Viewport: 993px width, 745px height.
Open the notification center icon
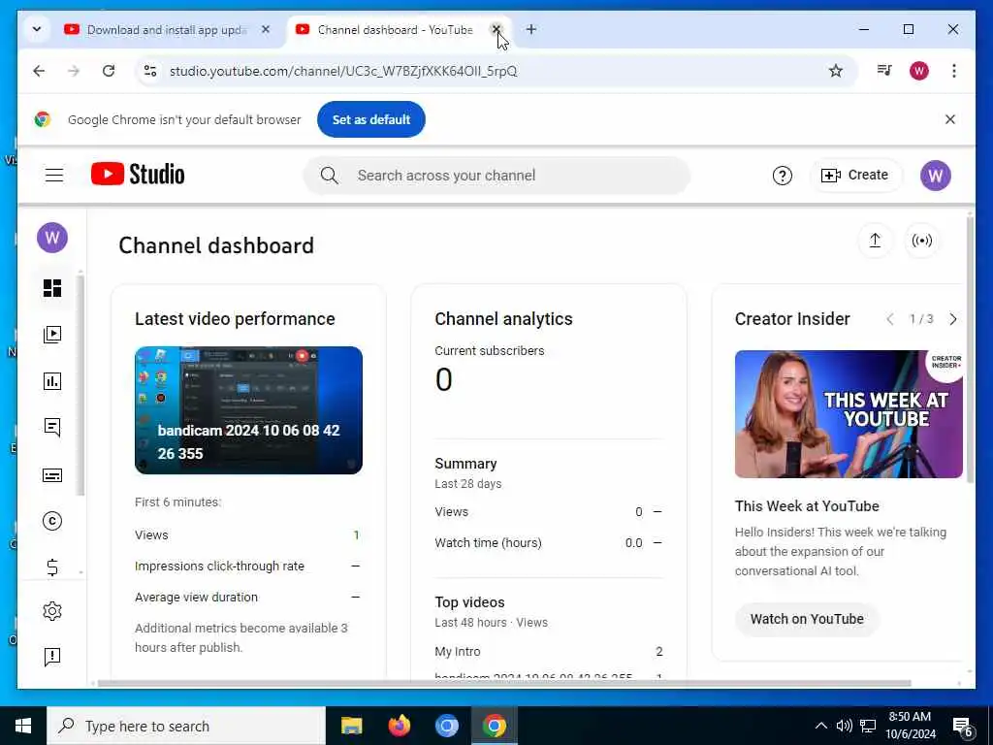[962, 727]
